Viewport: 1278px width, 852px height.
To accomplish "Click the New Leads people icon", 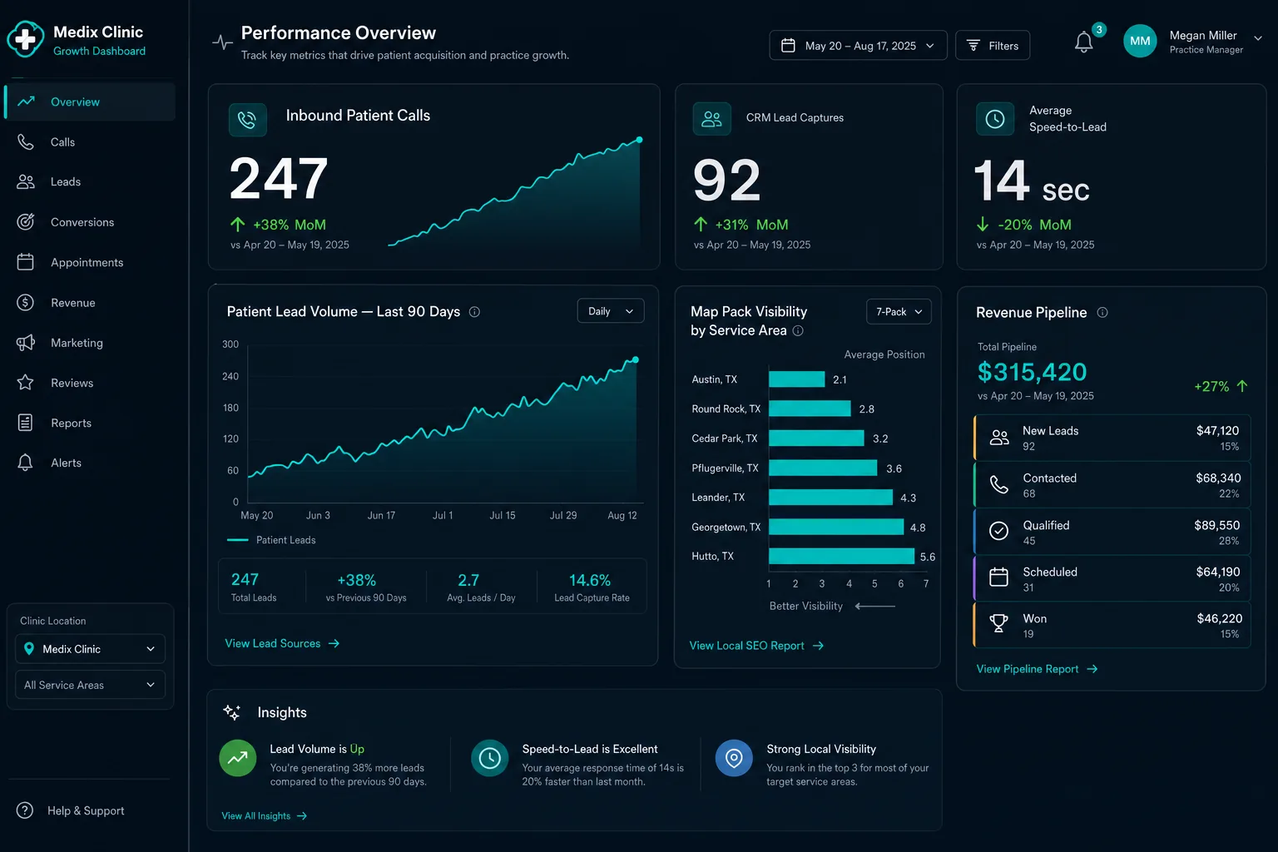I will coord(999,438).
